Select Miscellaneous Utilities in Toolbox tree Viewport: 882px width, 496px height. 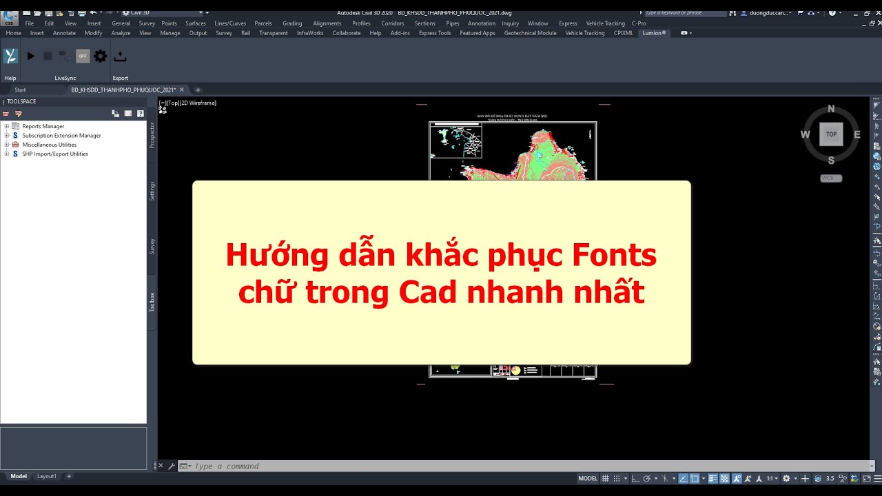(49, 145)
